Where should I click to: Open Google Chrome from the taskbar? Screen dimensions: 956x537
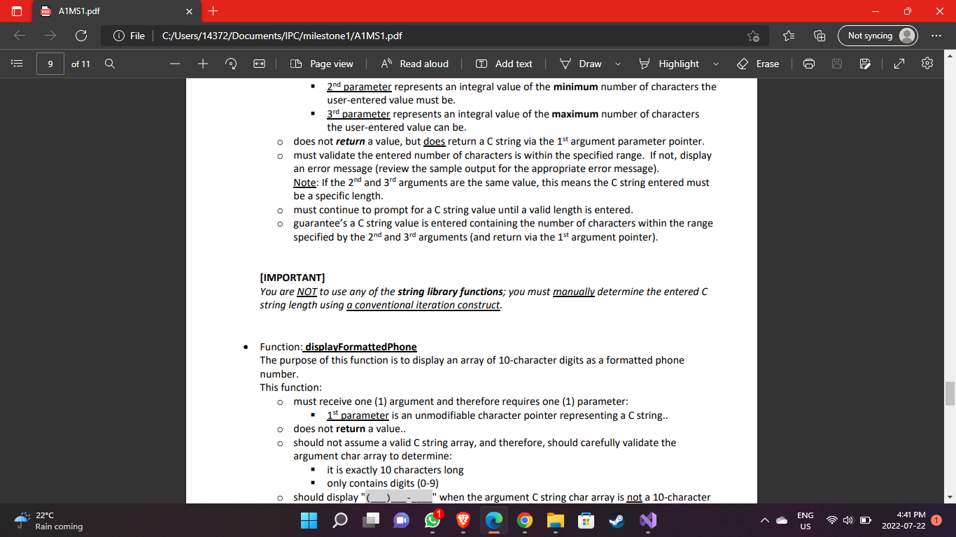525,520
